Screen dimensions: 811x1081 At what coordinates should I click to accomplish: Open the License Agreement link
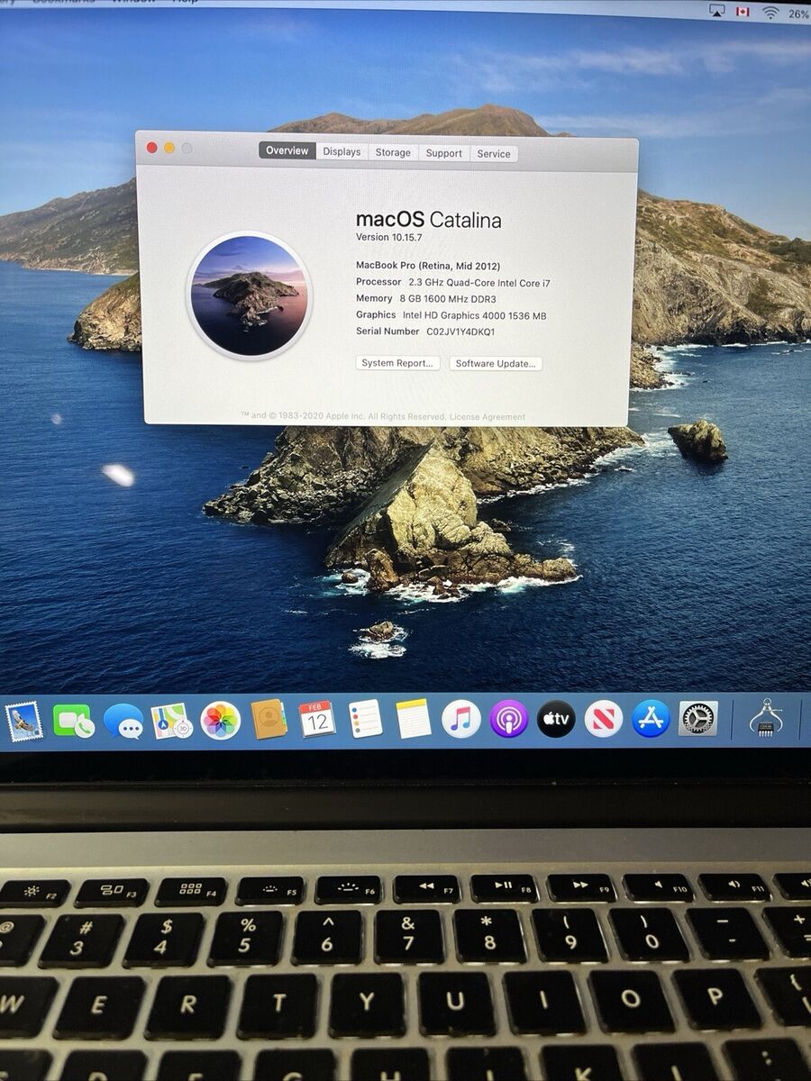coord(488,417)
